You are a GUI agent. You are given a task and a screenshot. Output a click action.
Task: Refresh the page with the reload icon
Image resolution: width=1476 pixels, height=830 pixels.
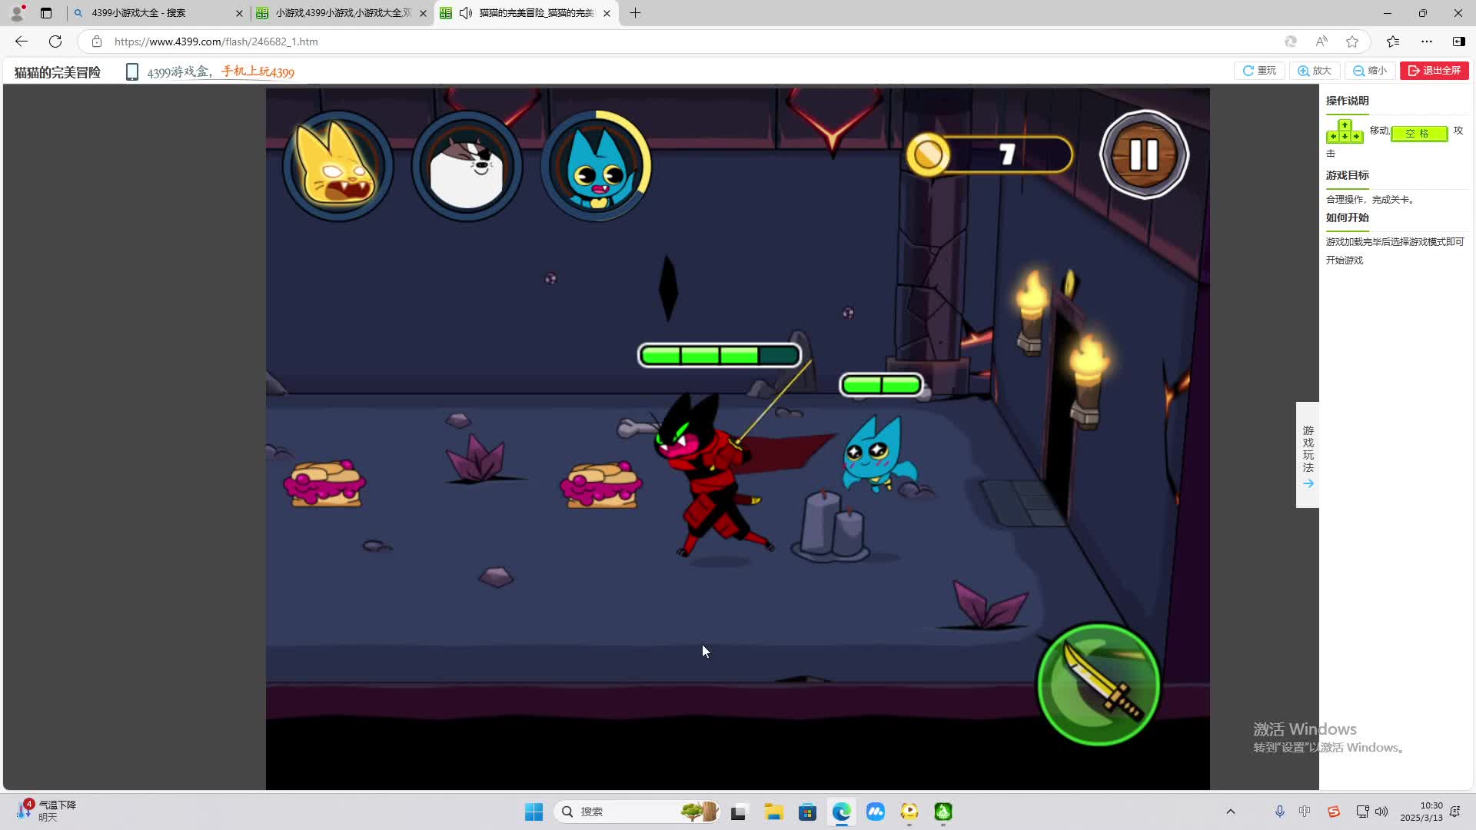point(55,41)
